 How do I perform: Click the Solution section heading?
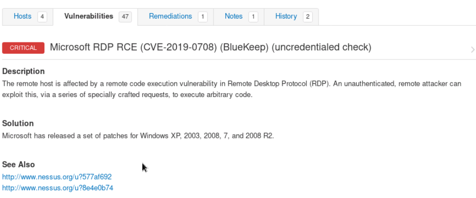18,123
